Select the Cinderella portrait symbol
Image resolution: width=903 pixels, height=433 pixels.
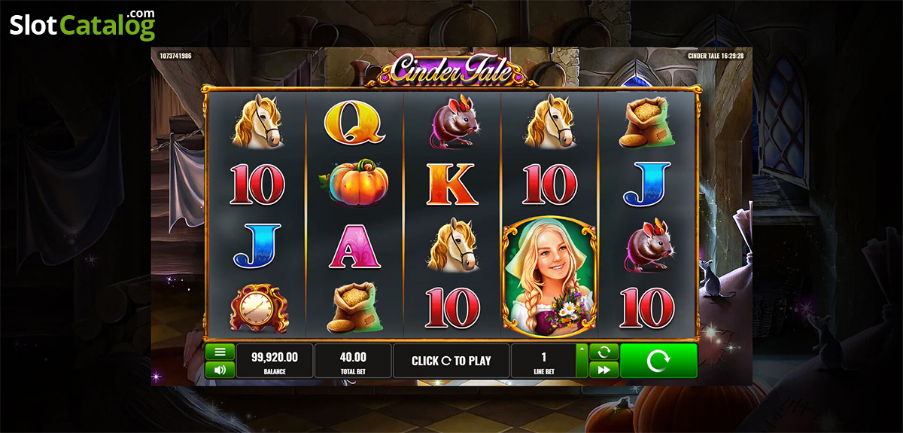tap(549, 276)
